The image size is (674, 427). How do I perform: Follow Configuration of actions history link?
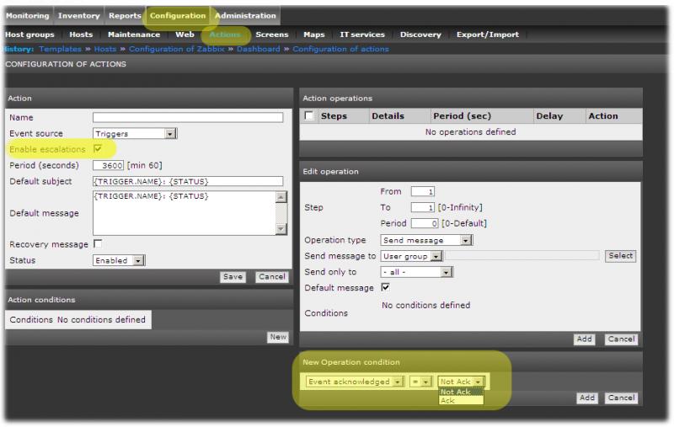(x=340, y=49)
